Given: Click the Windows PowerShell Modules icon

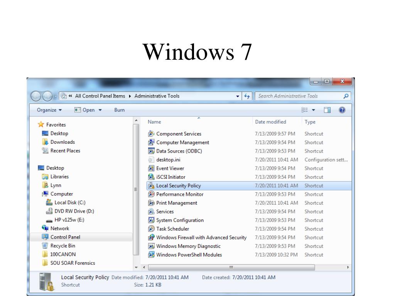Looking at the screenshot, I should [151, 255].
